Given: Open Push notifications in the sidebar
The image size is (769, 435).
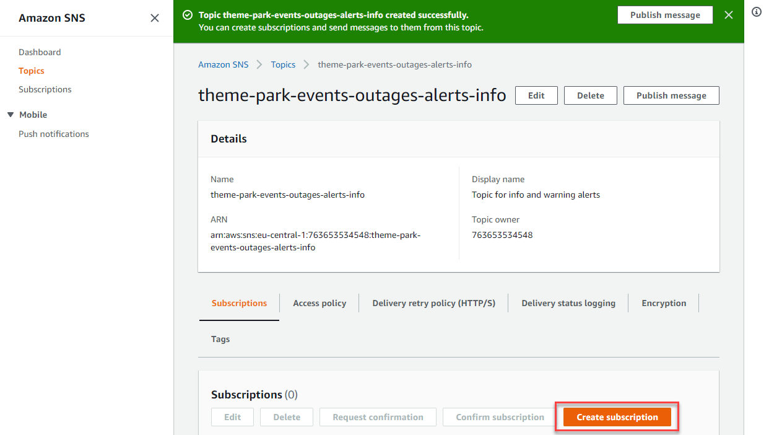Looking at the screenshot, I should pos(54,134).
